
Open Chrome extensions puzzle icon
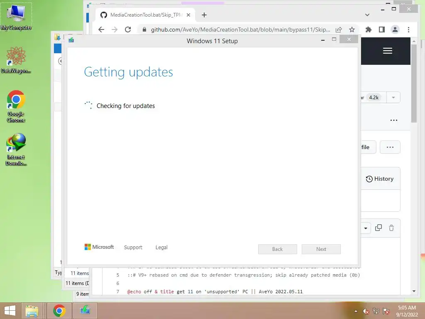point(369,29)
